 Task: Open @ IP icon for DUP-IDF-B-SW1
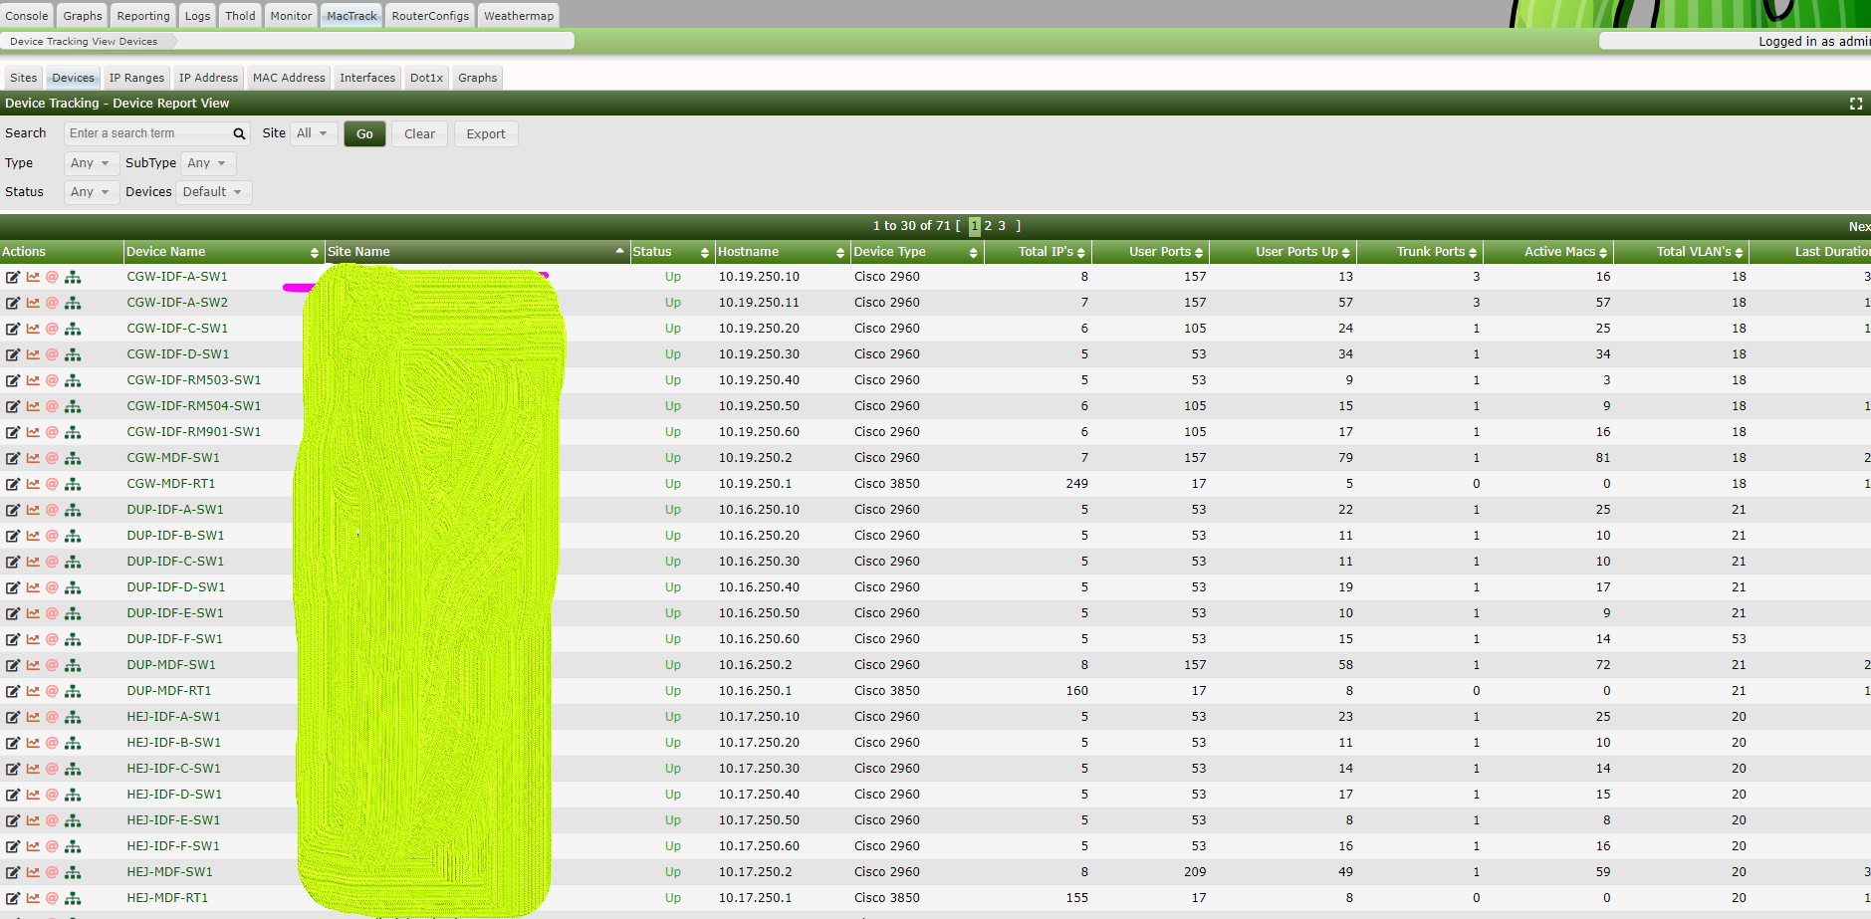[x=52, y=536]
